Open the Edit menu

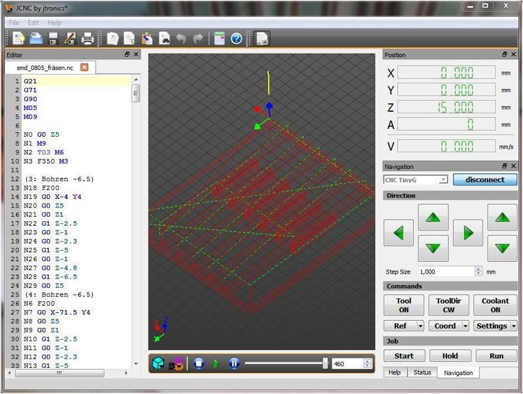[33, 22]
